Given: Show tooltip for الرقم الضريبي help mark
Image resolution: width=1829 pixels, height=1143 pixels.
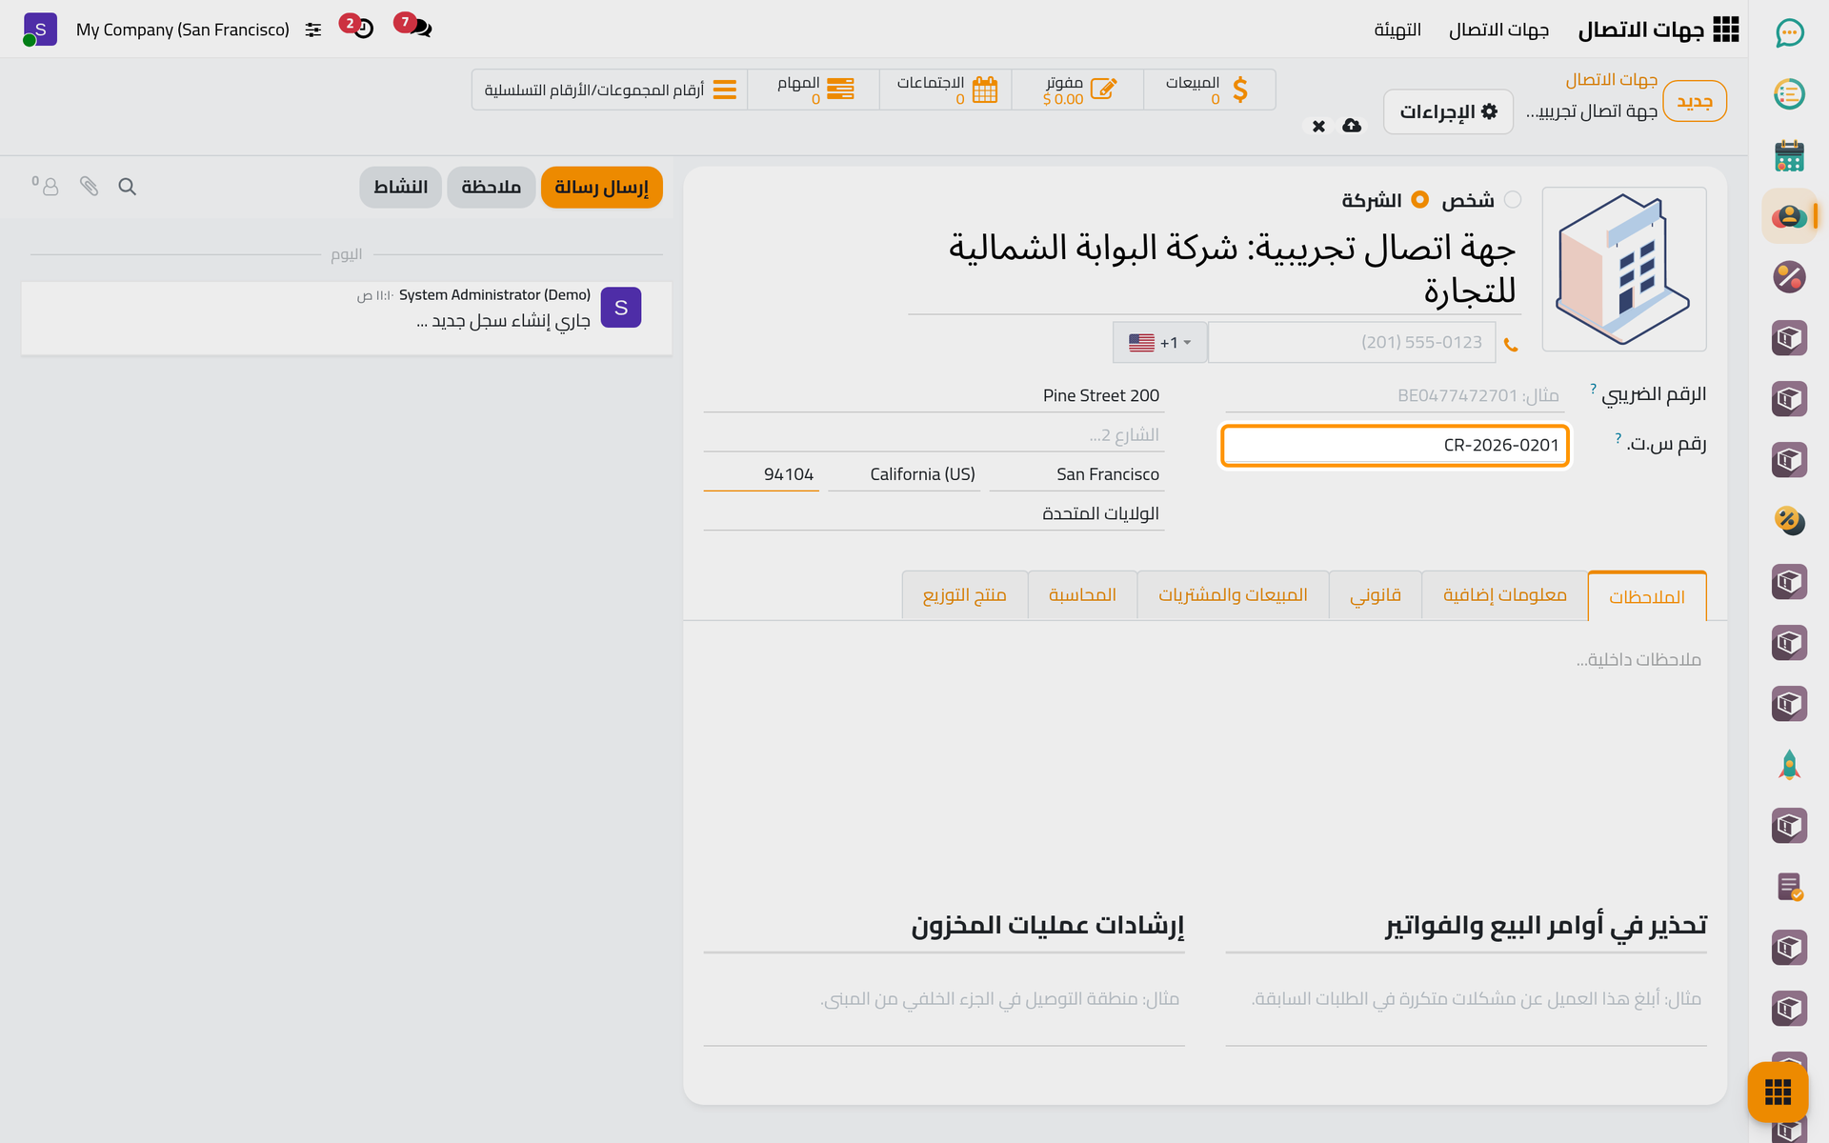Looking at the screenshot, I should point(1593,389).
